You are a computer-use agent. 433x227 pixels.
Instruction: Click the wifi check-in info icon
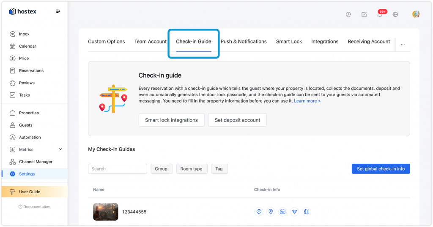[x=295, y=211]
